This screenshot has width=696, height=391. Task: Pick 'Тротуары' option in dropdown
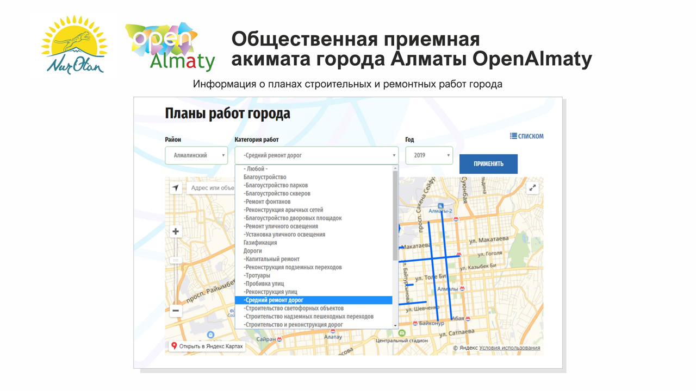[313, 275]
